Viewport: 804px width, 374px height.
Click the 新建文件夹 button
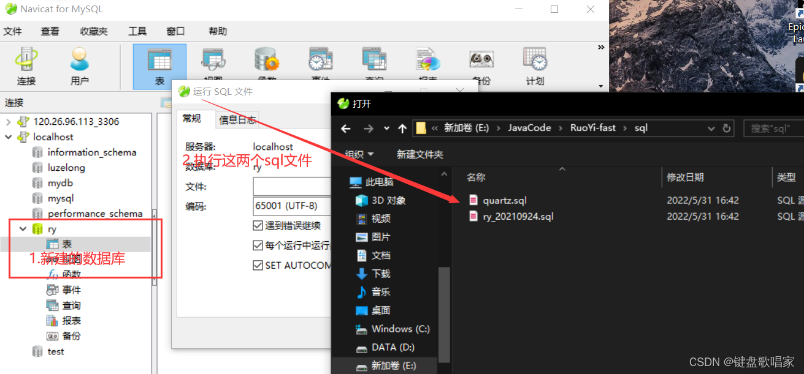pyautogui.click(x=420, y=154)
